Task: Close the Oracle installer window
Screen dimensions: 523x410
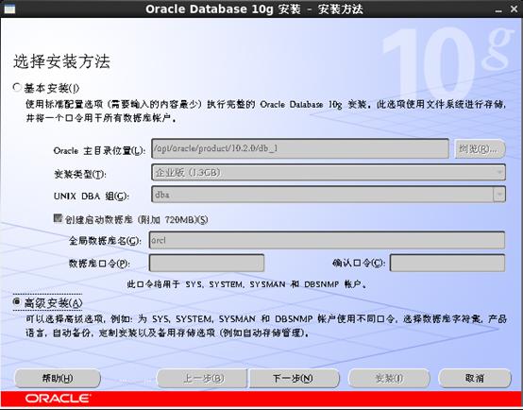Action: point(514,9)
